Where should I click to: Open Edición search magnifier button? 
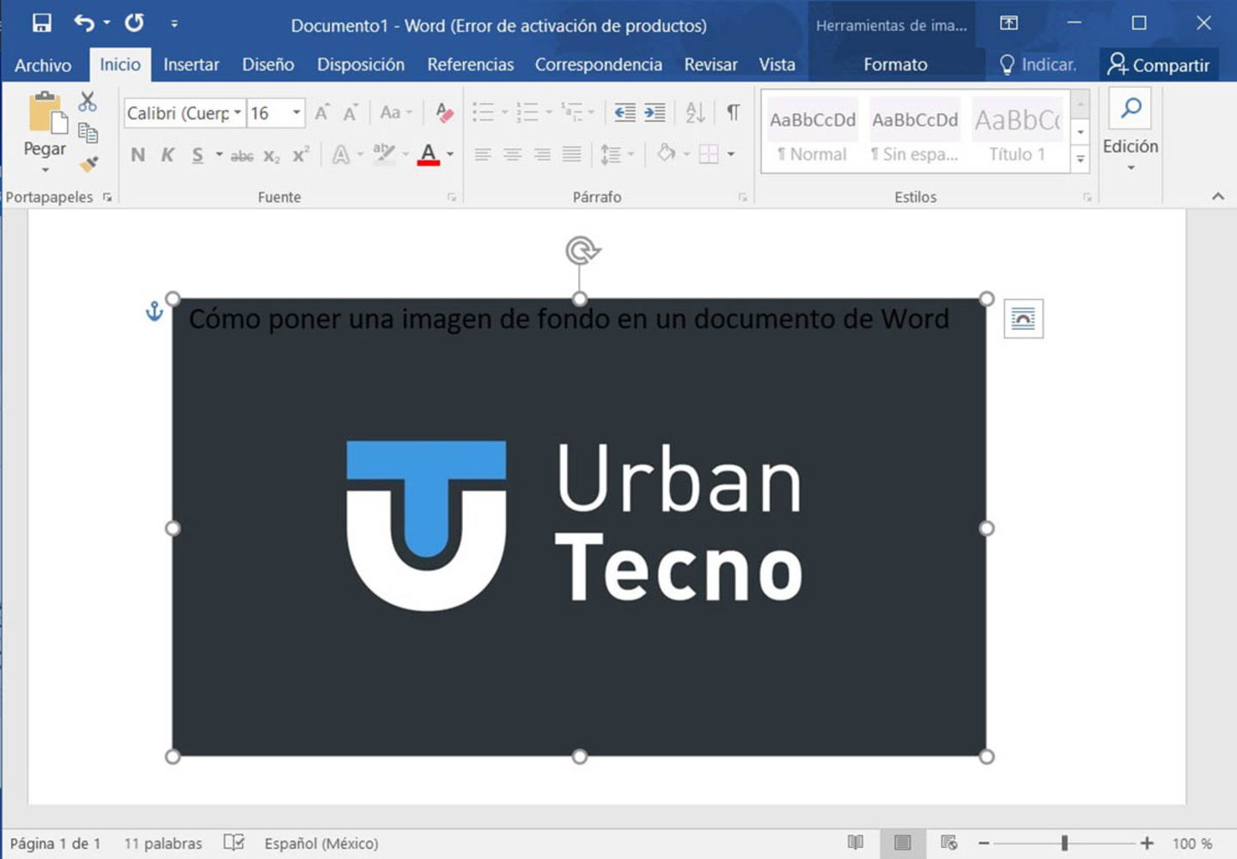point(1131,108)
